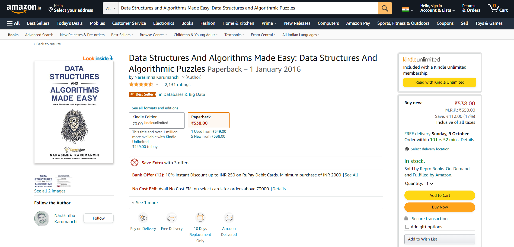Open Electronics navigation item
This screenshot has width=514, height=247.
[x=164, y=23]
